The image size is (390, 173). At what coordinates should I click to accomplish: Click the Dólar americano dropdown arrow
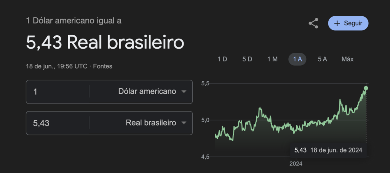click(184, 92)
